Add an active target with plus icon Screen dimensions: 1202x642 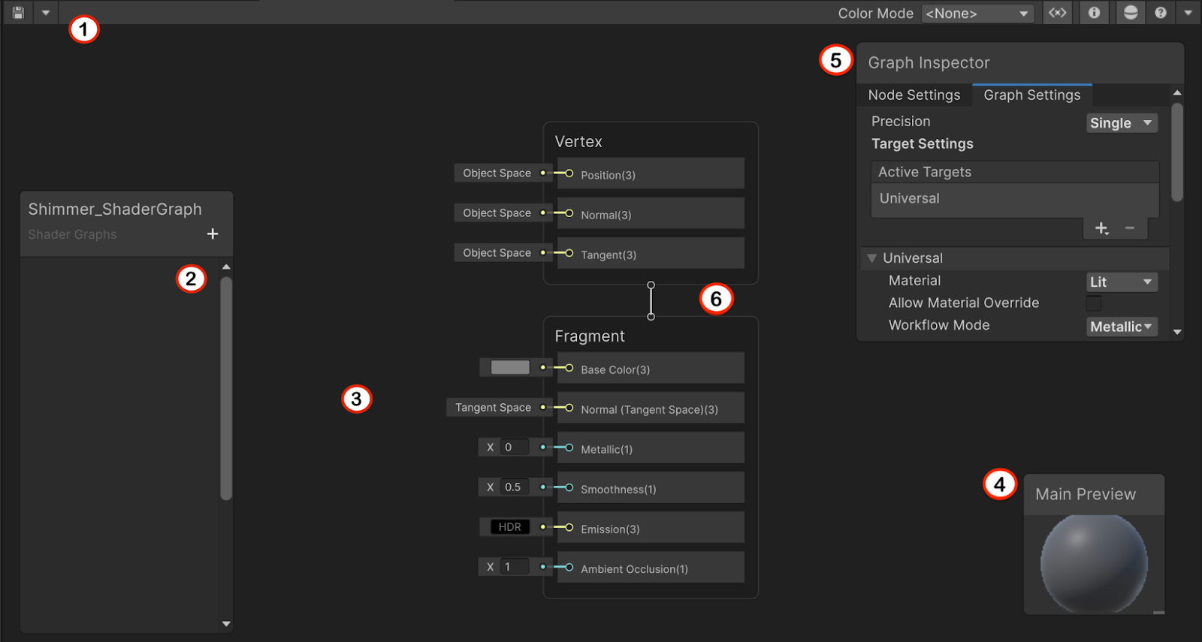(x=1101, y=228)
